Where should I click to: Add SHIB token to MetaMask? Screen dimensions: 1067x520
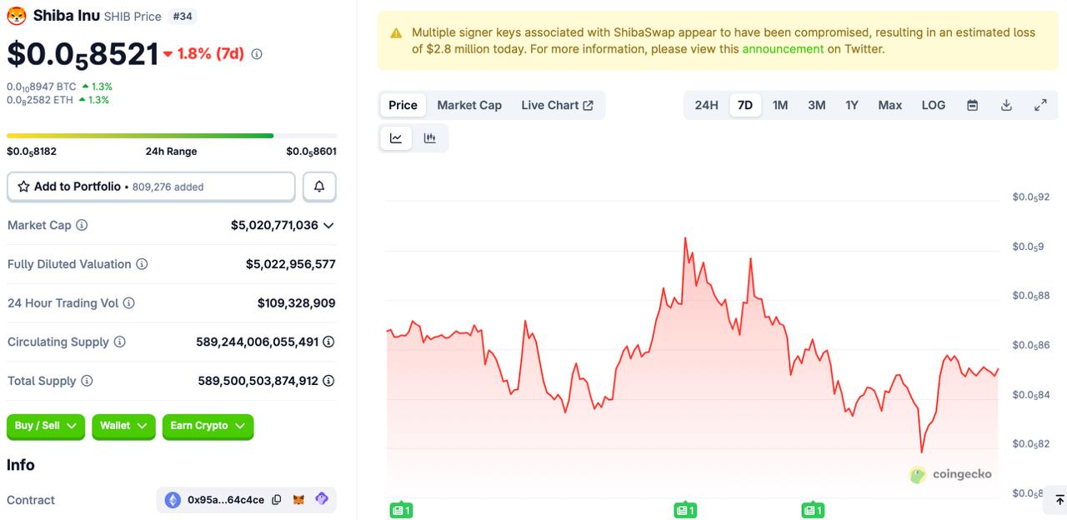tap(298, 499)
